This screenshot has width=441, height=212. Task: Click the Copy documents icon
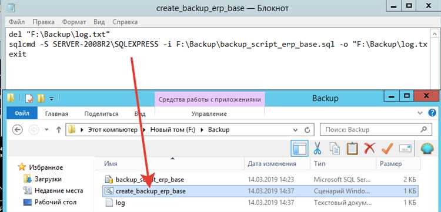coord(335,148)
